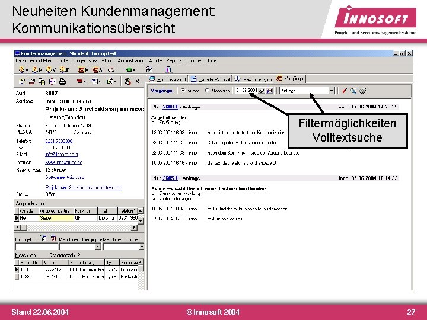
Task: Select the Kunde radio button
Action: (183, 90)
